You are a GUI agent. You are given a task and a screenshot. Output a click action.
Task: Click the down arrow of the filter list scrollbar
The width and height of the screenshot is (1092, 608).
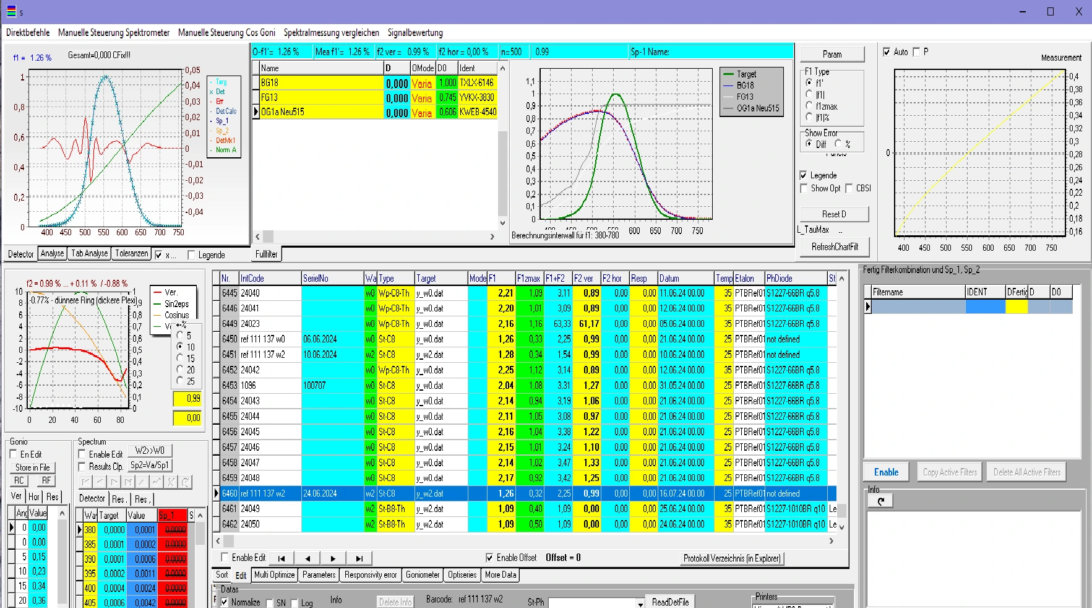[x=502, y=223]
